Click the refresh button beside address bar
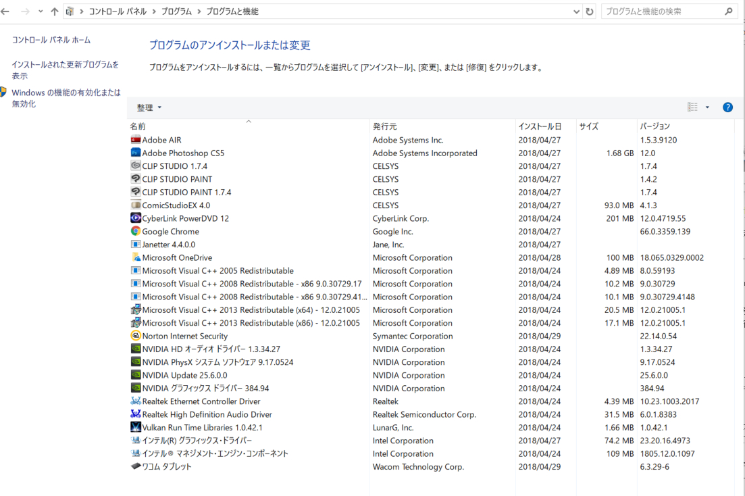The image size is (745, 496). click(x=590, y=11)
